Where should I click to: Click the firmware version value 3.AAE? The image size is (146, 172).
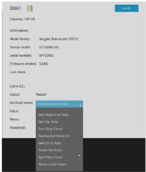tap(43, 64)
